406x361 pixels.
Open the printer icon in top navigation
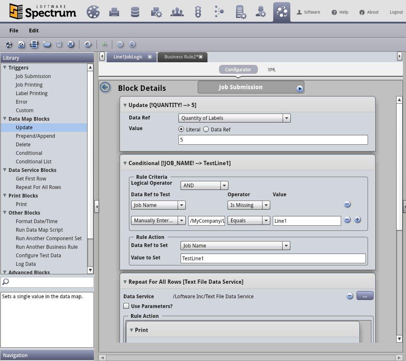(114, 12)
